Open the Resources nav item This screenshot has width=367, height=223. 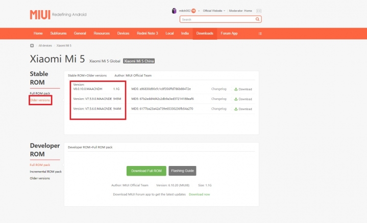(x=102, y=34)
